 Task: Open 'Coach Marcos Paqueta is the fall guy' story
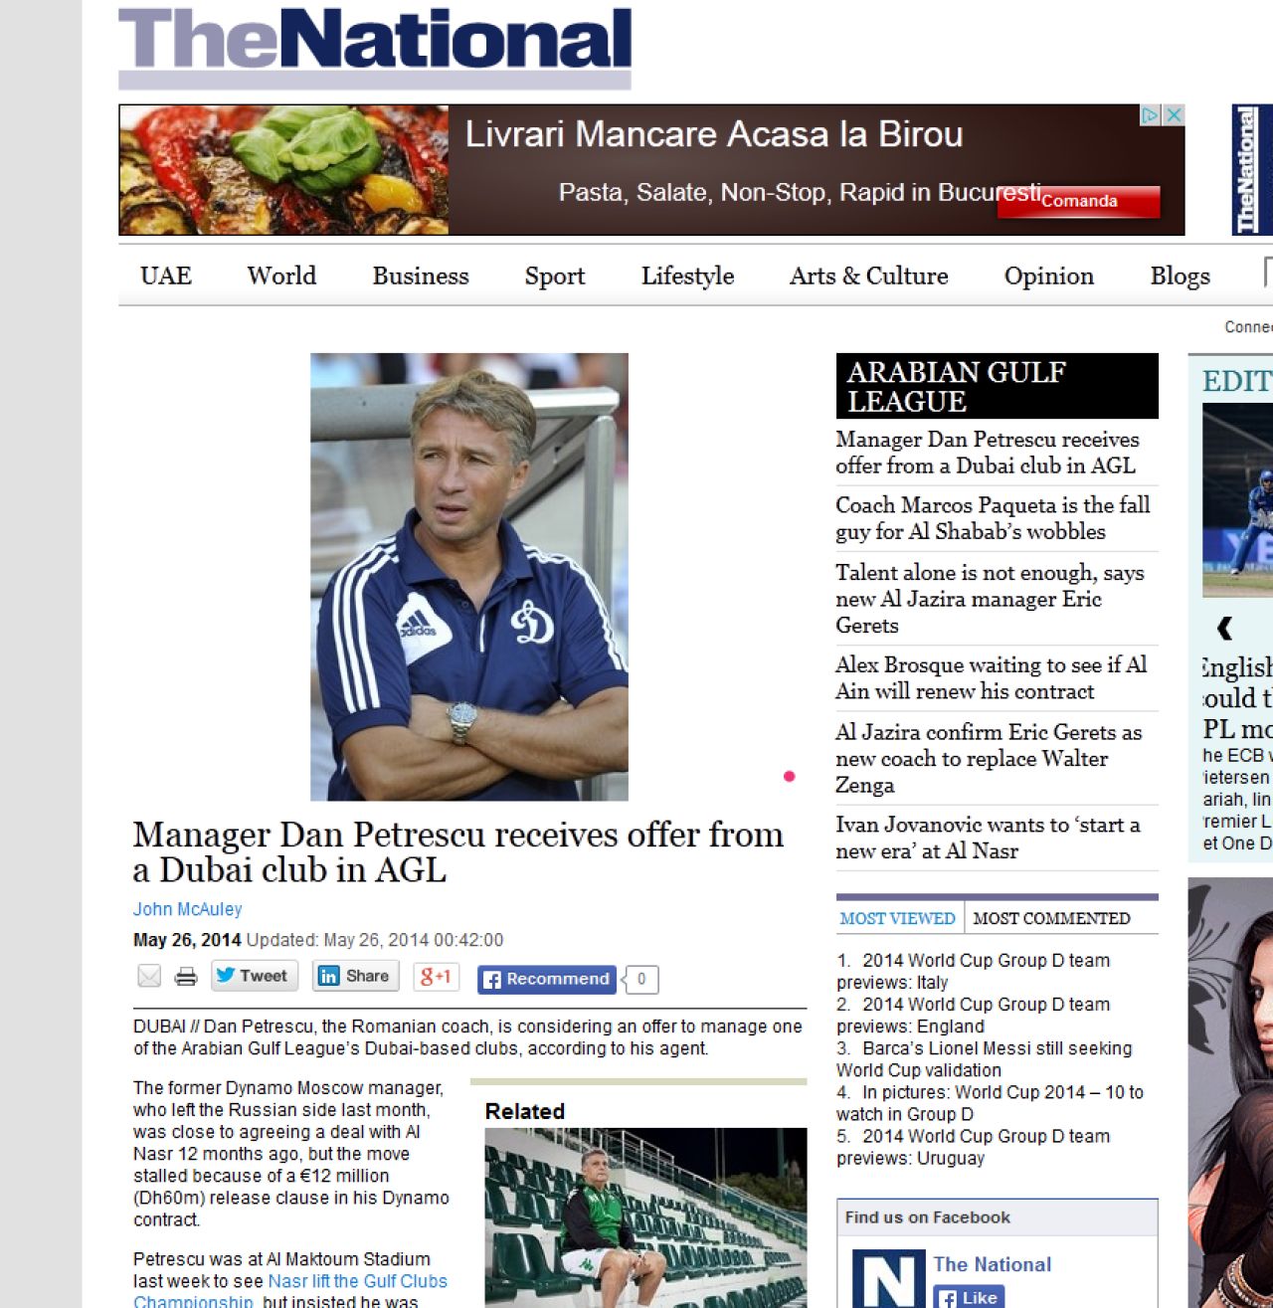click(x=993, y=518)
